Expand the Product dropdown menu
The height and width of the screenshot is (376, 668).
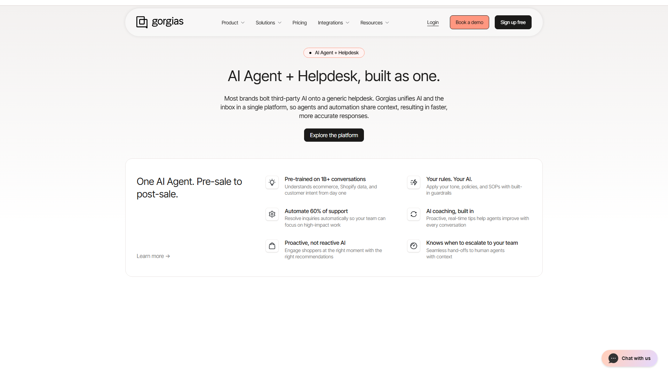coord(233,23)
